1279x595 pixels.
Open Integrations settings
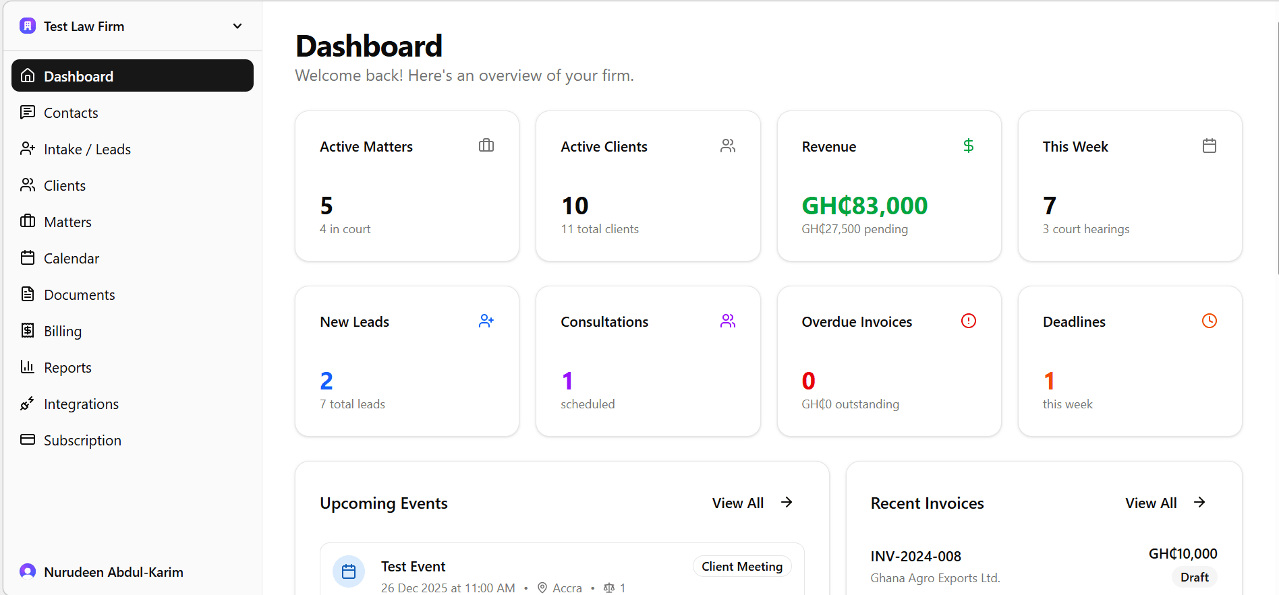tap(132, 404)
